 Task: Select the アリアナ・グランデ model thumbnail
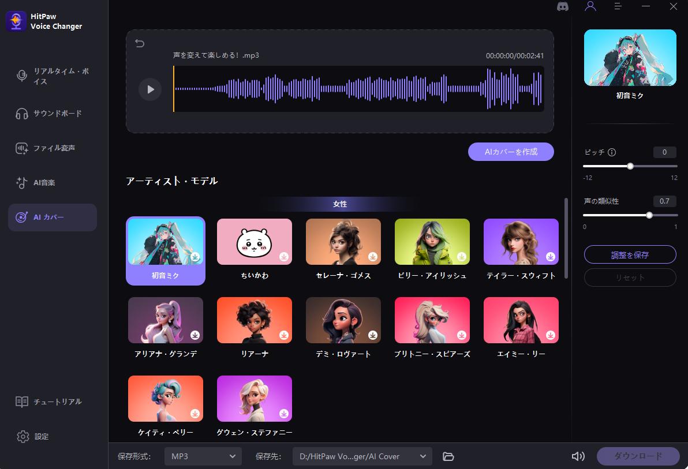click(x=166, y=320)
